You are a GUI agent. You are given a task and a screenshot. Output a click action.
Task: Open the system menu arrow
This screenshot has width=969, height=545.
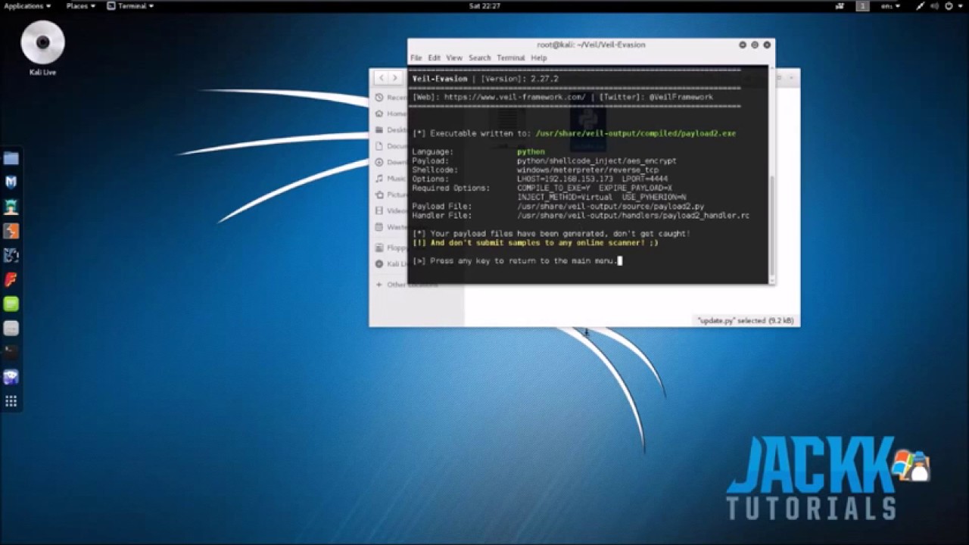(x=960, y=5)
